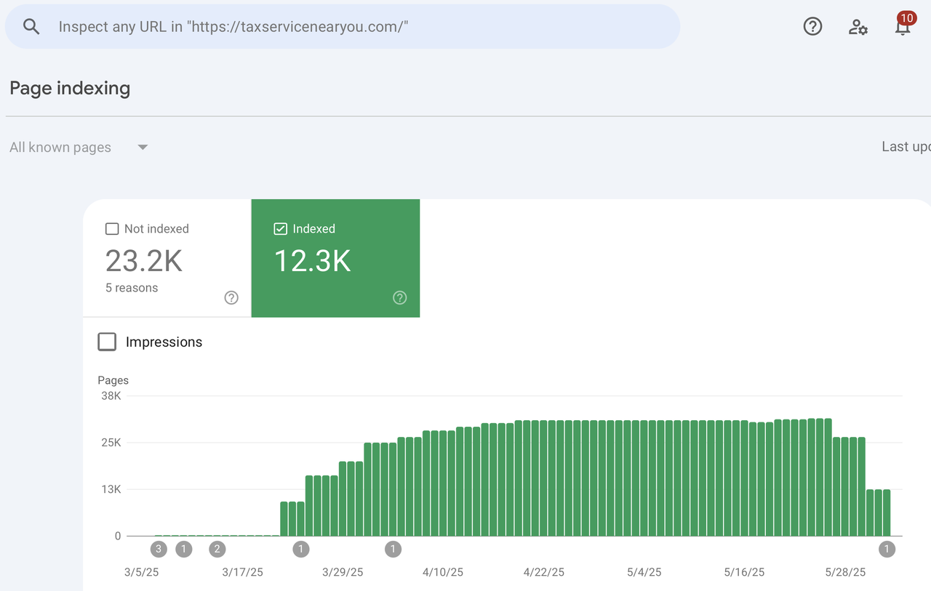Click the 25K y-axis label
This screenshot has height=591, width=931.
coord(111,443)
